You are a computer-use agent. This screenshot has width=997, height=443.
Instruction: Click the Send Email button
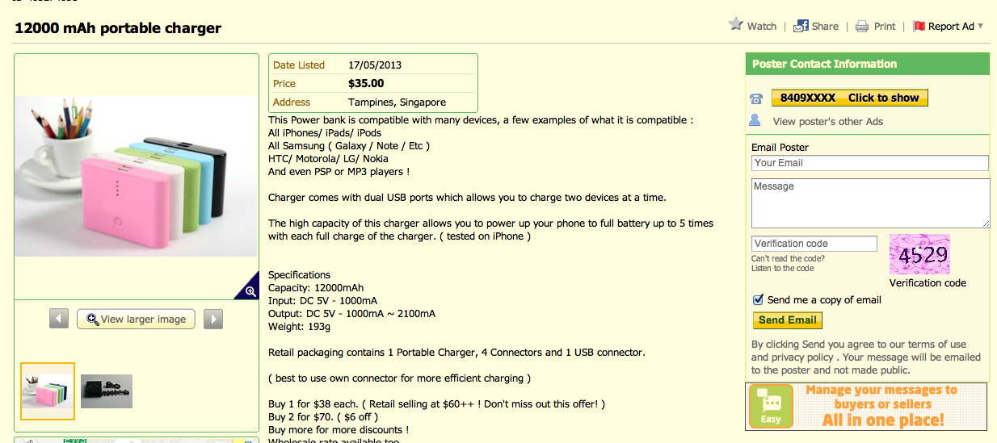pos(788,320)
